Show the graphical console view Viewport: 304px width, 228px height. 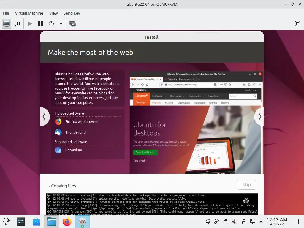coord(7,24)
